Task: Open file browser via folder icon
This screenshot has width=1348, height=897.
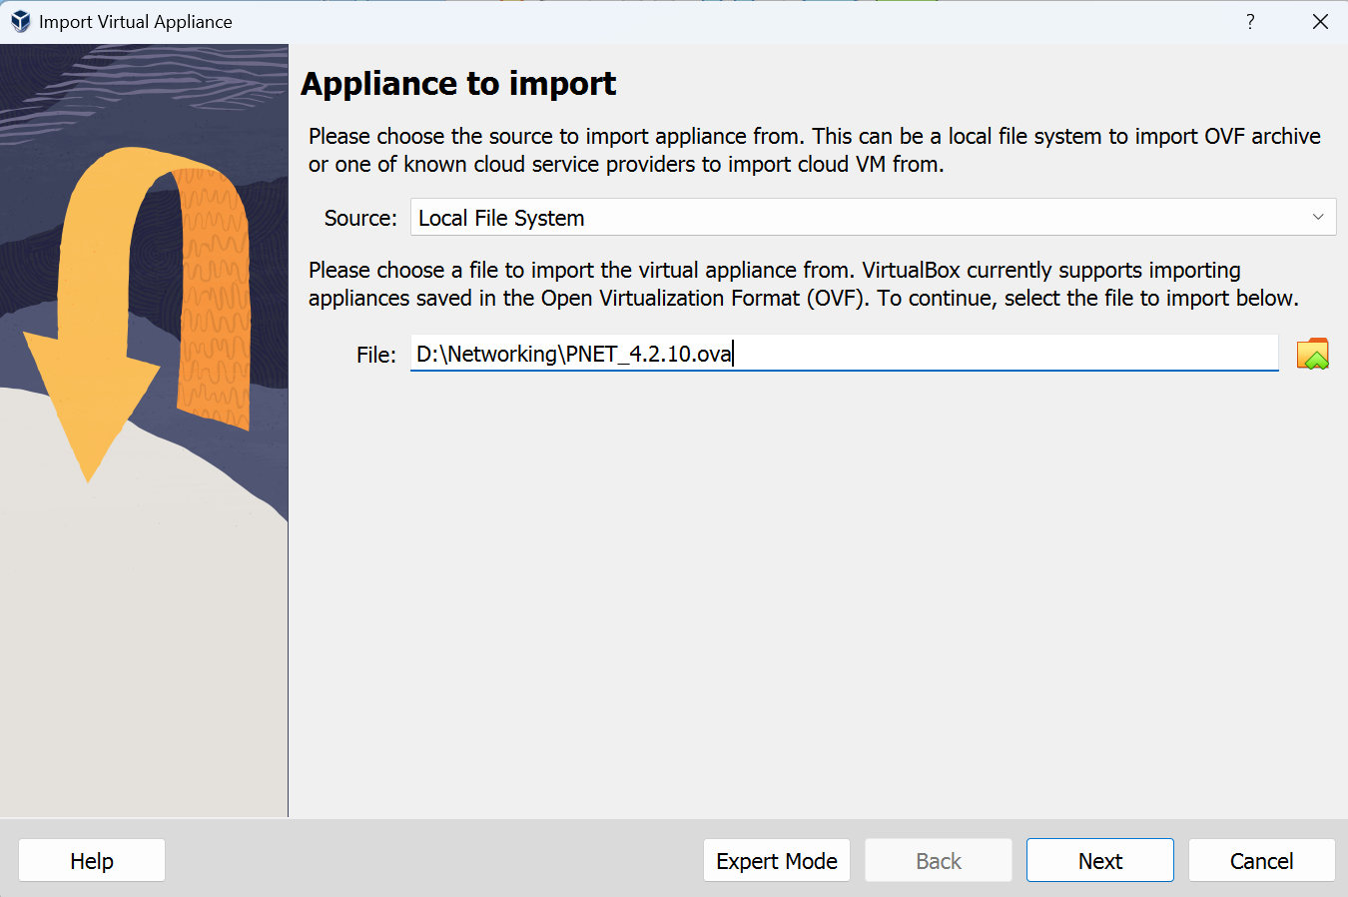Action: [1312, 354]
